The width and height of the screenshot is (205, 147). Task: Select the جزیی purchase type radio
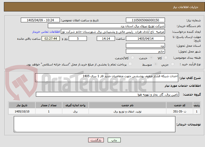pos(172,64)
